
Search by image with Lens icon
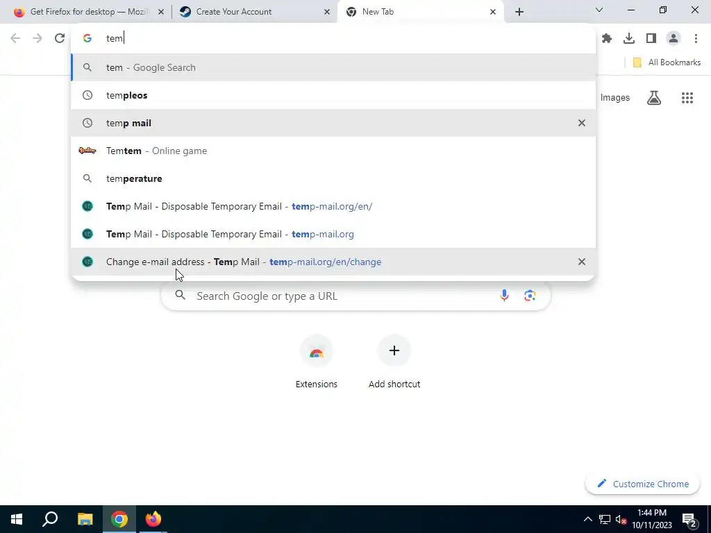(x=530, y=296)
